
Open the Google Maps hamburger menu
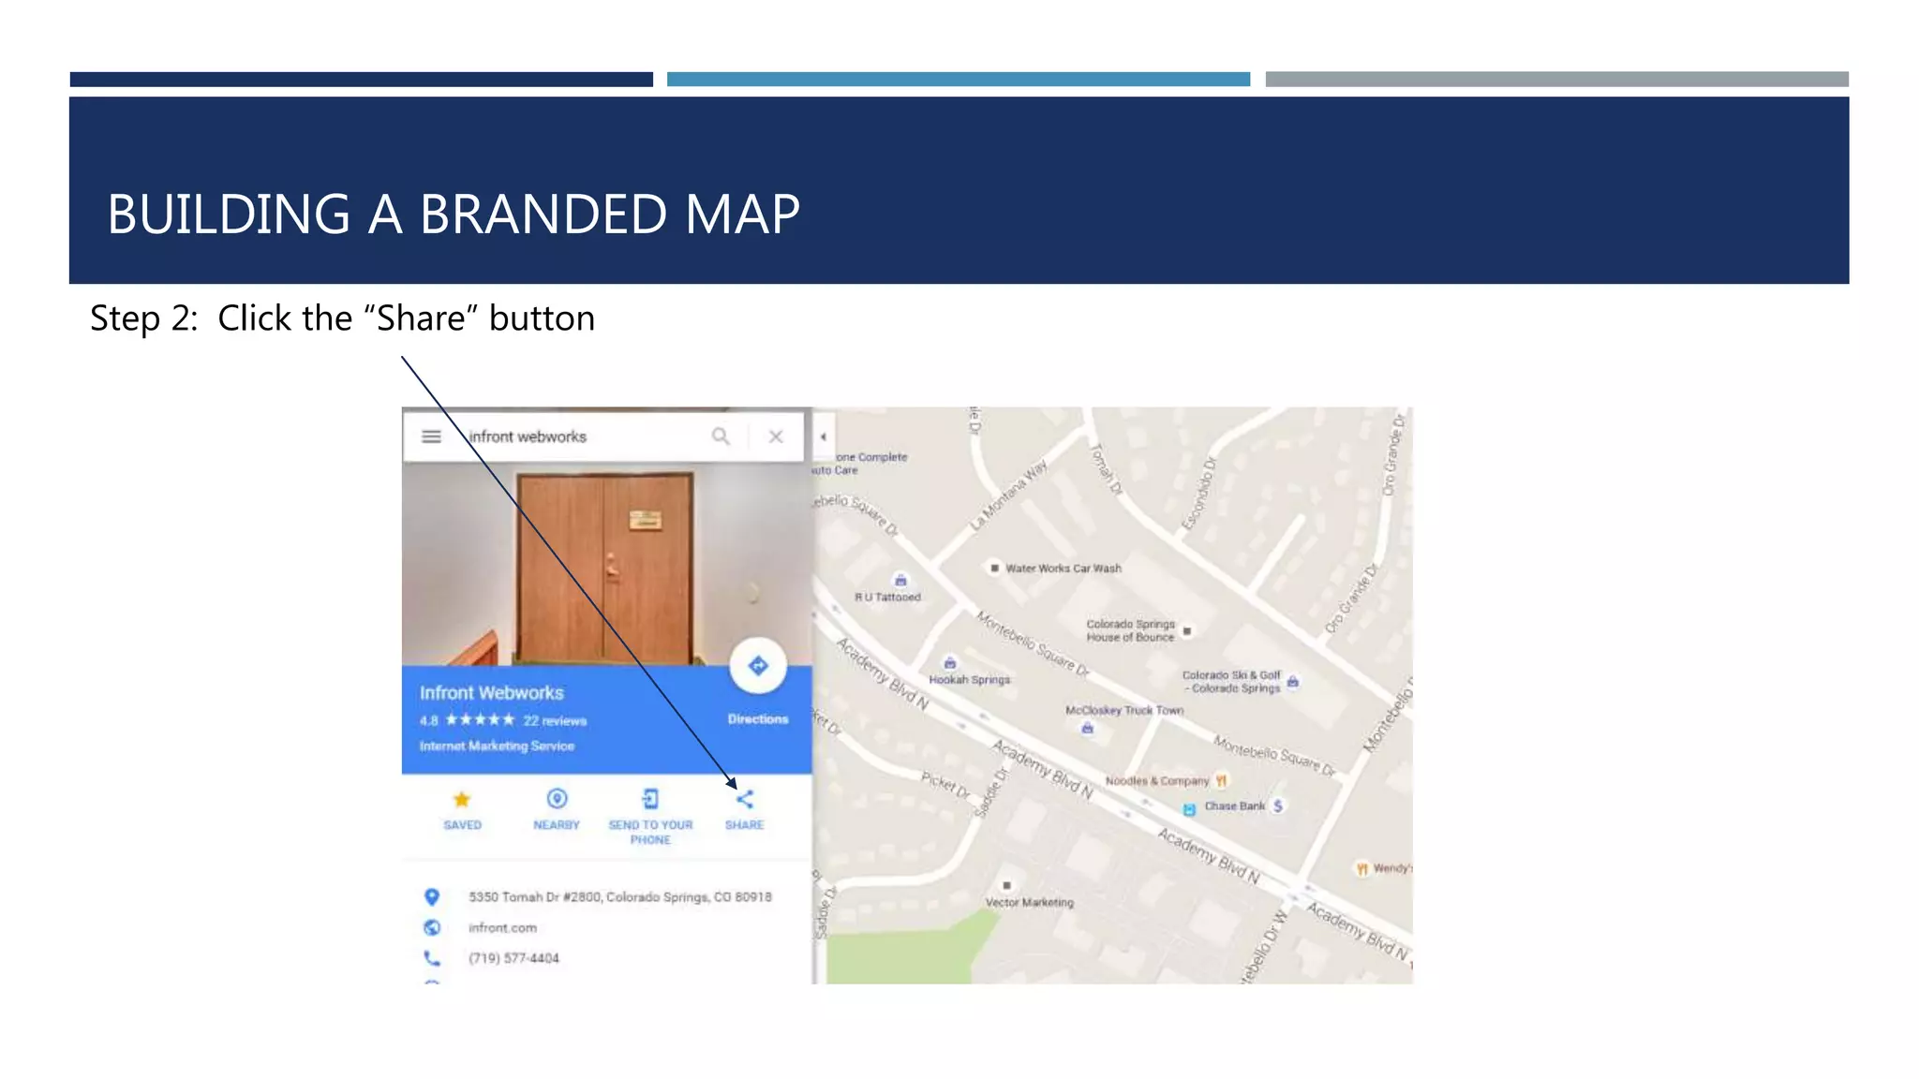click(x=431, y=436)
